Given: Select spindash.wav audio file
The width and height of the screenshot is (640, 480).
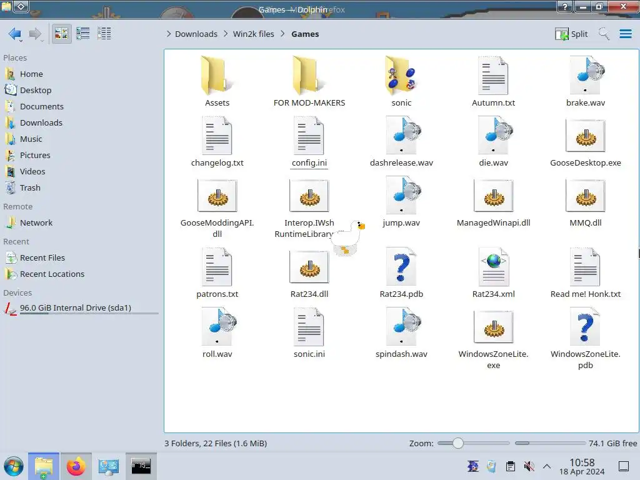Looking at the screenshot, I should [x=401, y=333].
